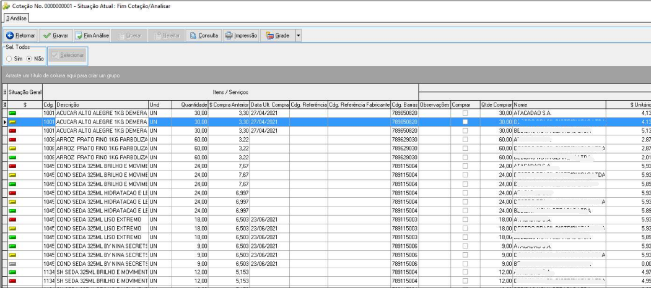Click the Retornar back-arrow toolbar button
Screen dimensions: 651x288
click(x=21, y=36)
